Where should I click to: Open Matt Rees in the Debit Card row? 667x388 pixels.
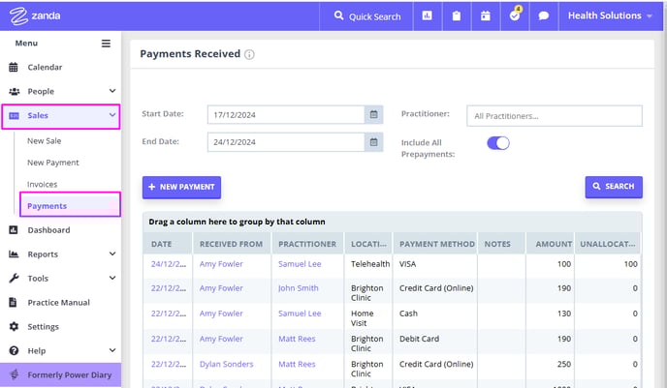(297, 340)
